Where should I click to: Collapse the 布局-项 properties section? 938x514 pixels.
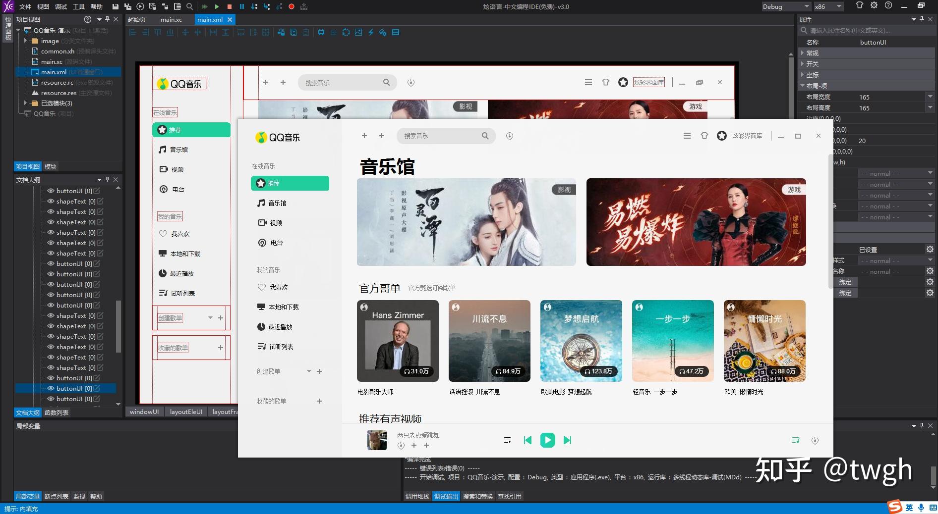[x=802, y=85]
